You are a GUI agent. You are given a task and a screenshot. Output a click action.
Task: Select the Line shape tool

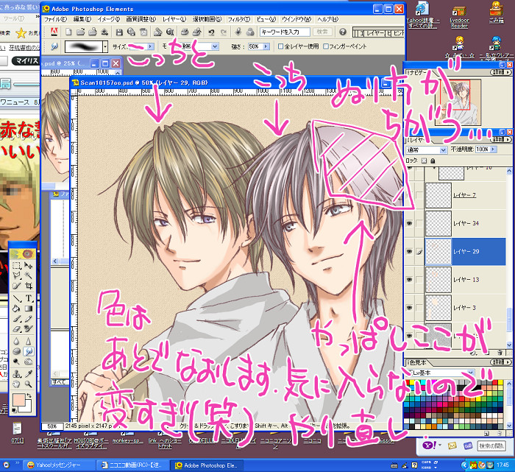point(16,298)
